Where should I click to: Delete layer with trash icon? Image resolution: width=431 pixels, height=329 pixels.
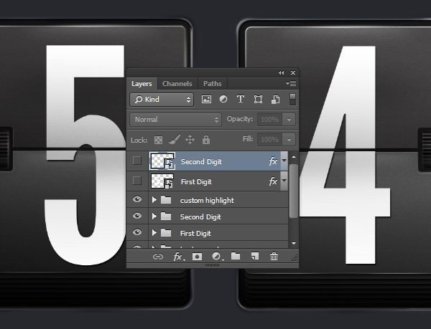click(x=274, y=257)
